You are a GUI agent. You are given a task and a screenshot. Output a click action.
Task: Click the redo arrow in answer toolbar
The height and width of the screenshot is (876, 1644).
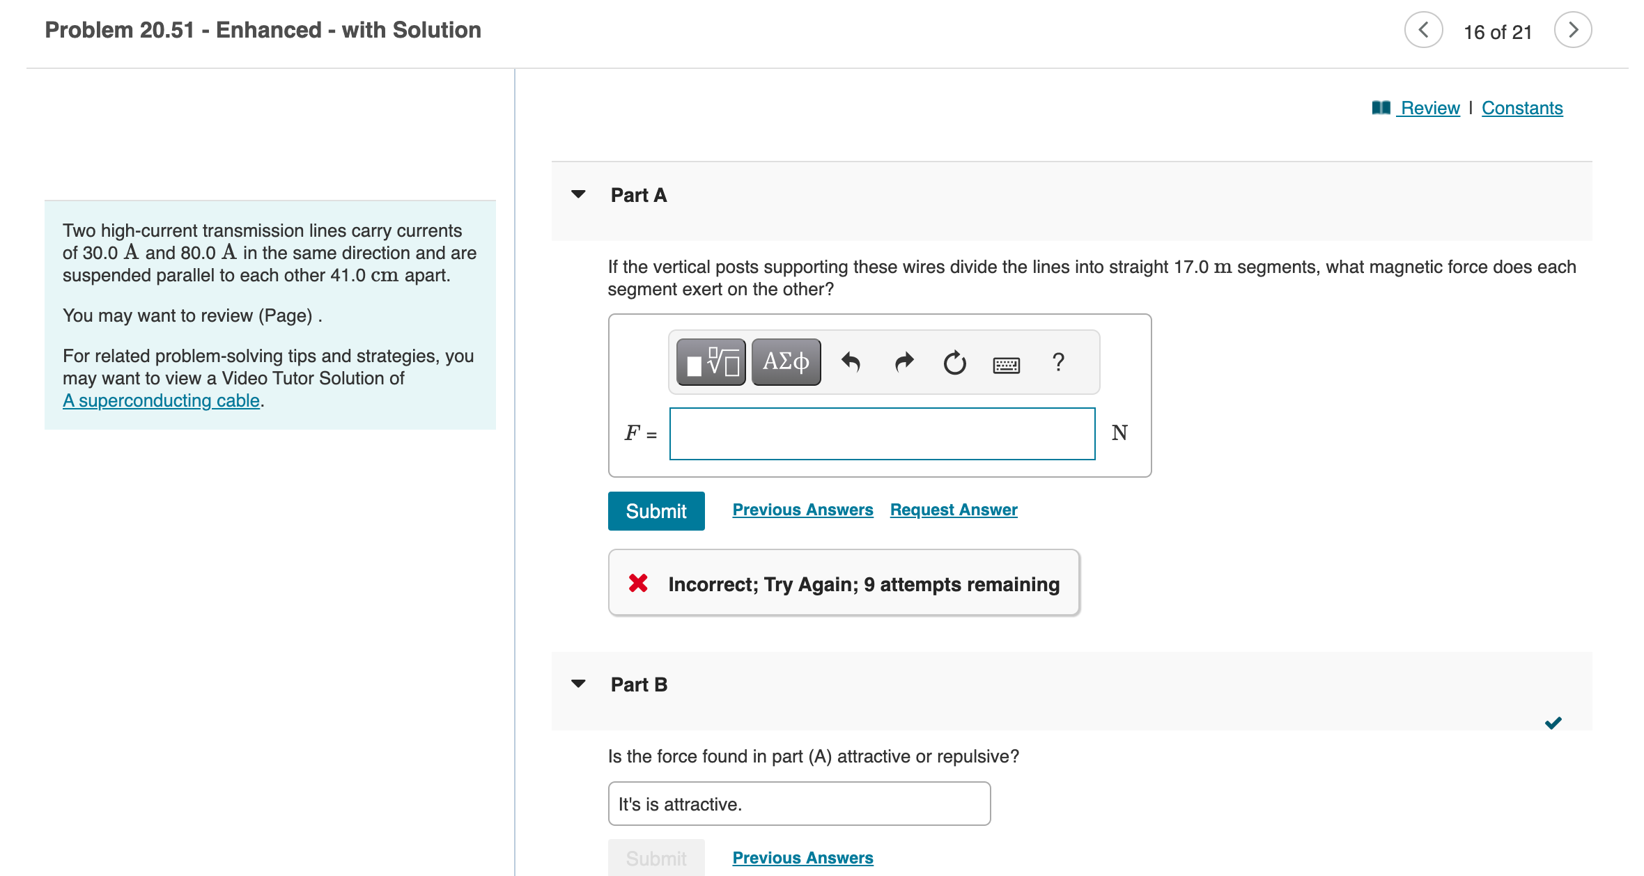coord(904,362)
